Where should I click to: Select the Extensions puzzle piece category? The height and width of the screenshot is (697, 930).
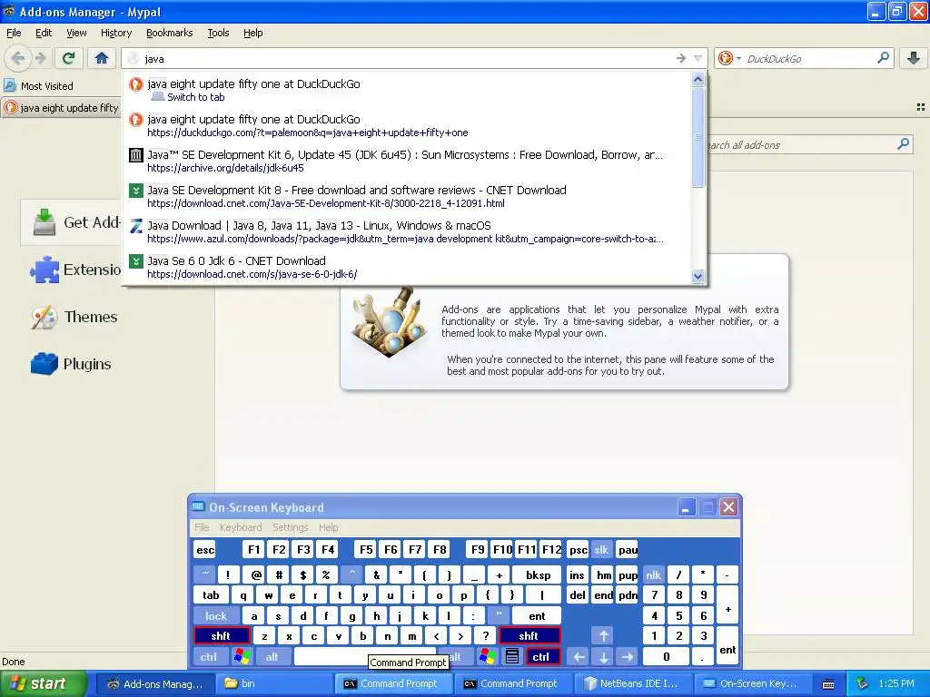76,270
